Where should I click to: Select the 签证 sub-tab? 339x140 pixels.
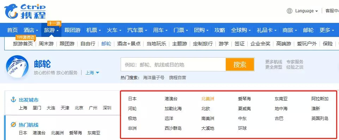tap(240, 44)
